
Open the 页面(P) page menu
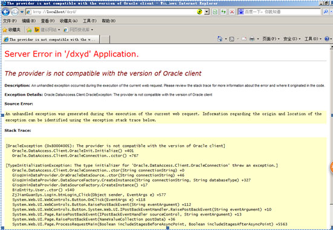click(x=271, y=39)
